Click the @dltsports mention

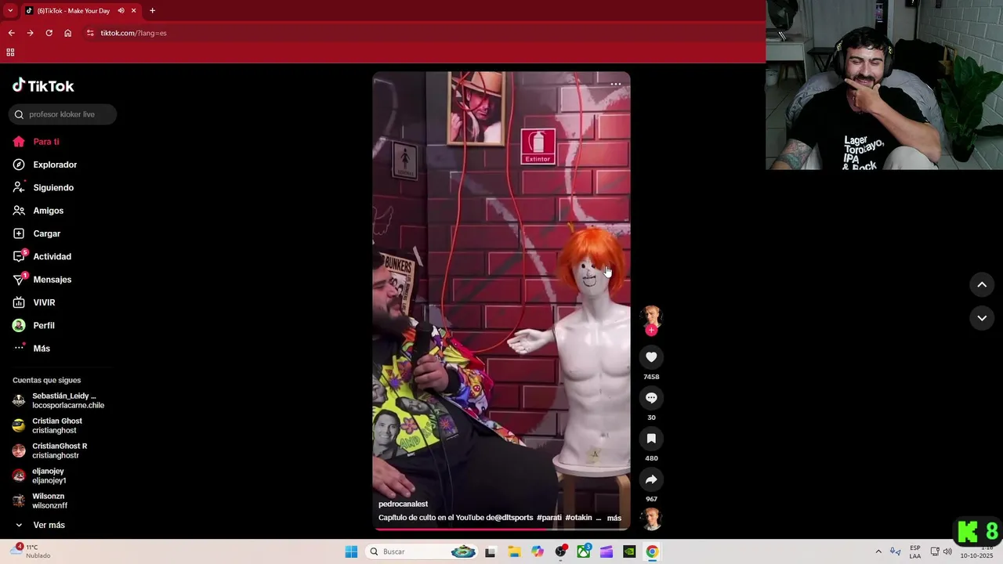coord(513,518)
